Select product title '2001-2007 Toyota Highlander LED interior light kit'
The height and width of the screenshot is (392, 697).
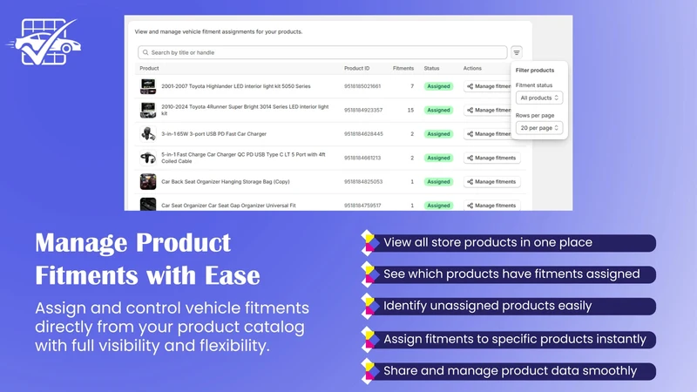pyautogui.click(x=235, y=86)
